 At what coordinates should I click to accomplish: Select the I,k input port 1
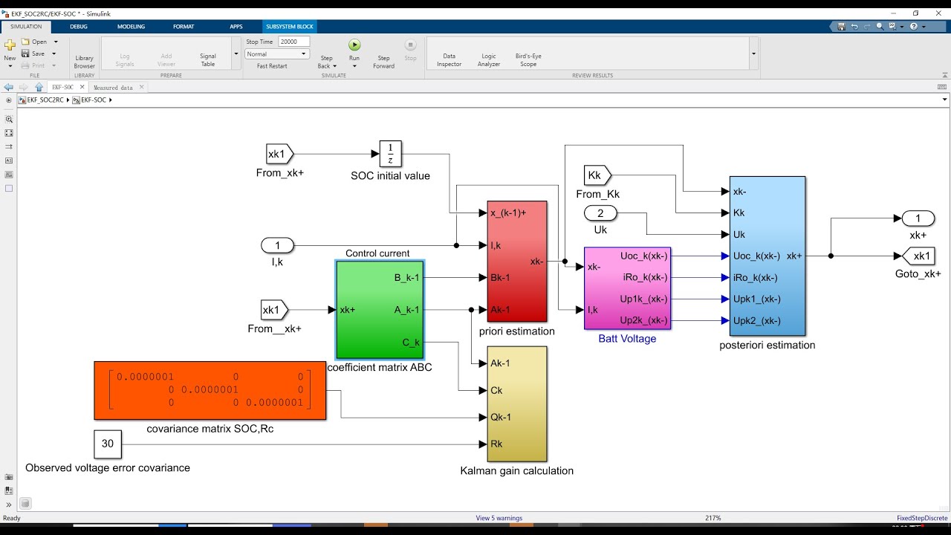[278, 245]
